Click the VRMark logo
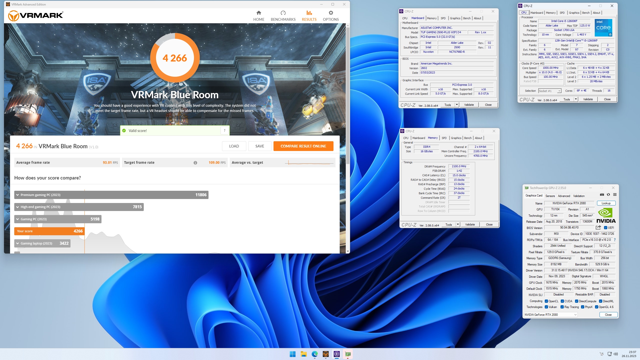Image resolution: width=640 pixels, height=360 pixels. pyautogui.click(x=36, y=16)
